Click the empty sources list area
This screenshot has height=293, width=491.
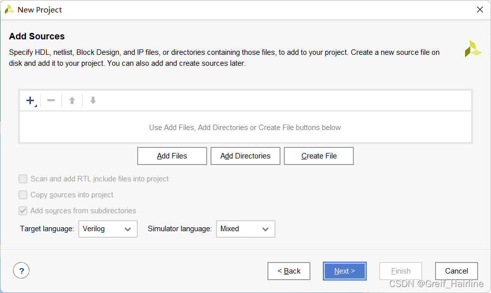(x=245, y=128)
